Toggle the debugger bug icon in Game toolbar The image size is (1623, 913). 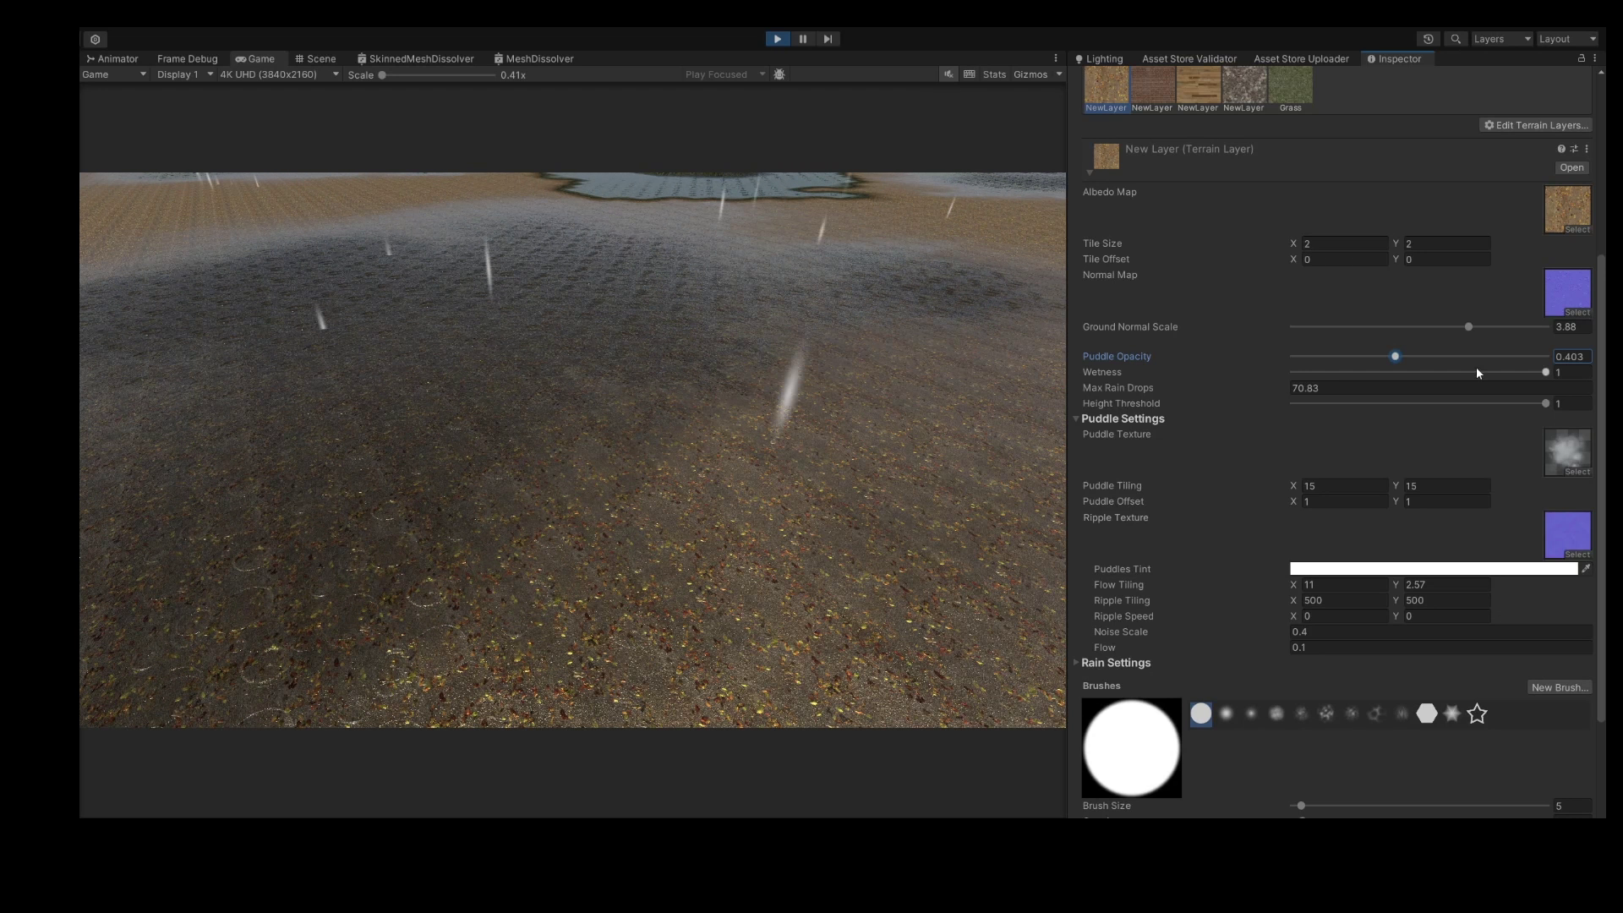779,74
